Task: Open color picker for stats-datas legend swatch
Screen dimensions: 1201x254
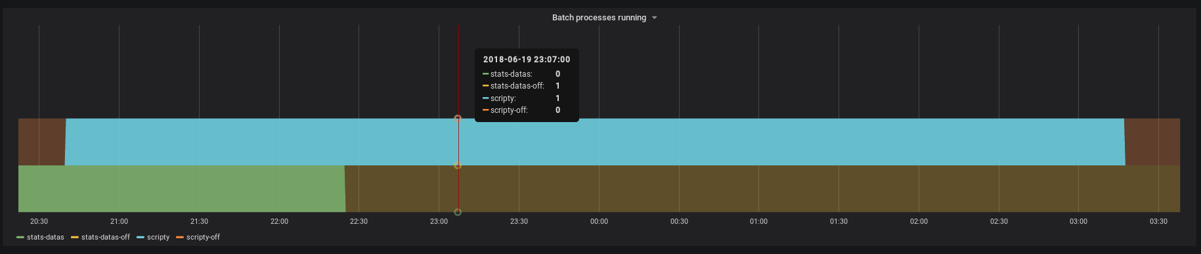Action: (x=20, y=238)
